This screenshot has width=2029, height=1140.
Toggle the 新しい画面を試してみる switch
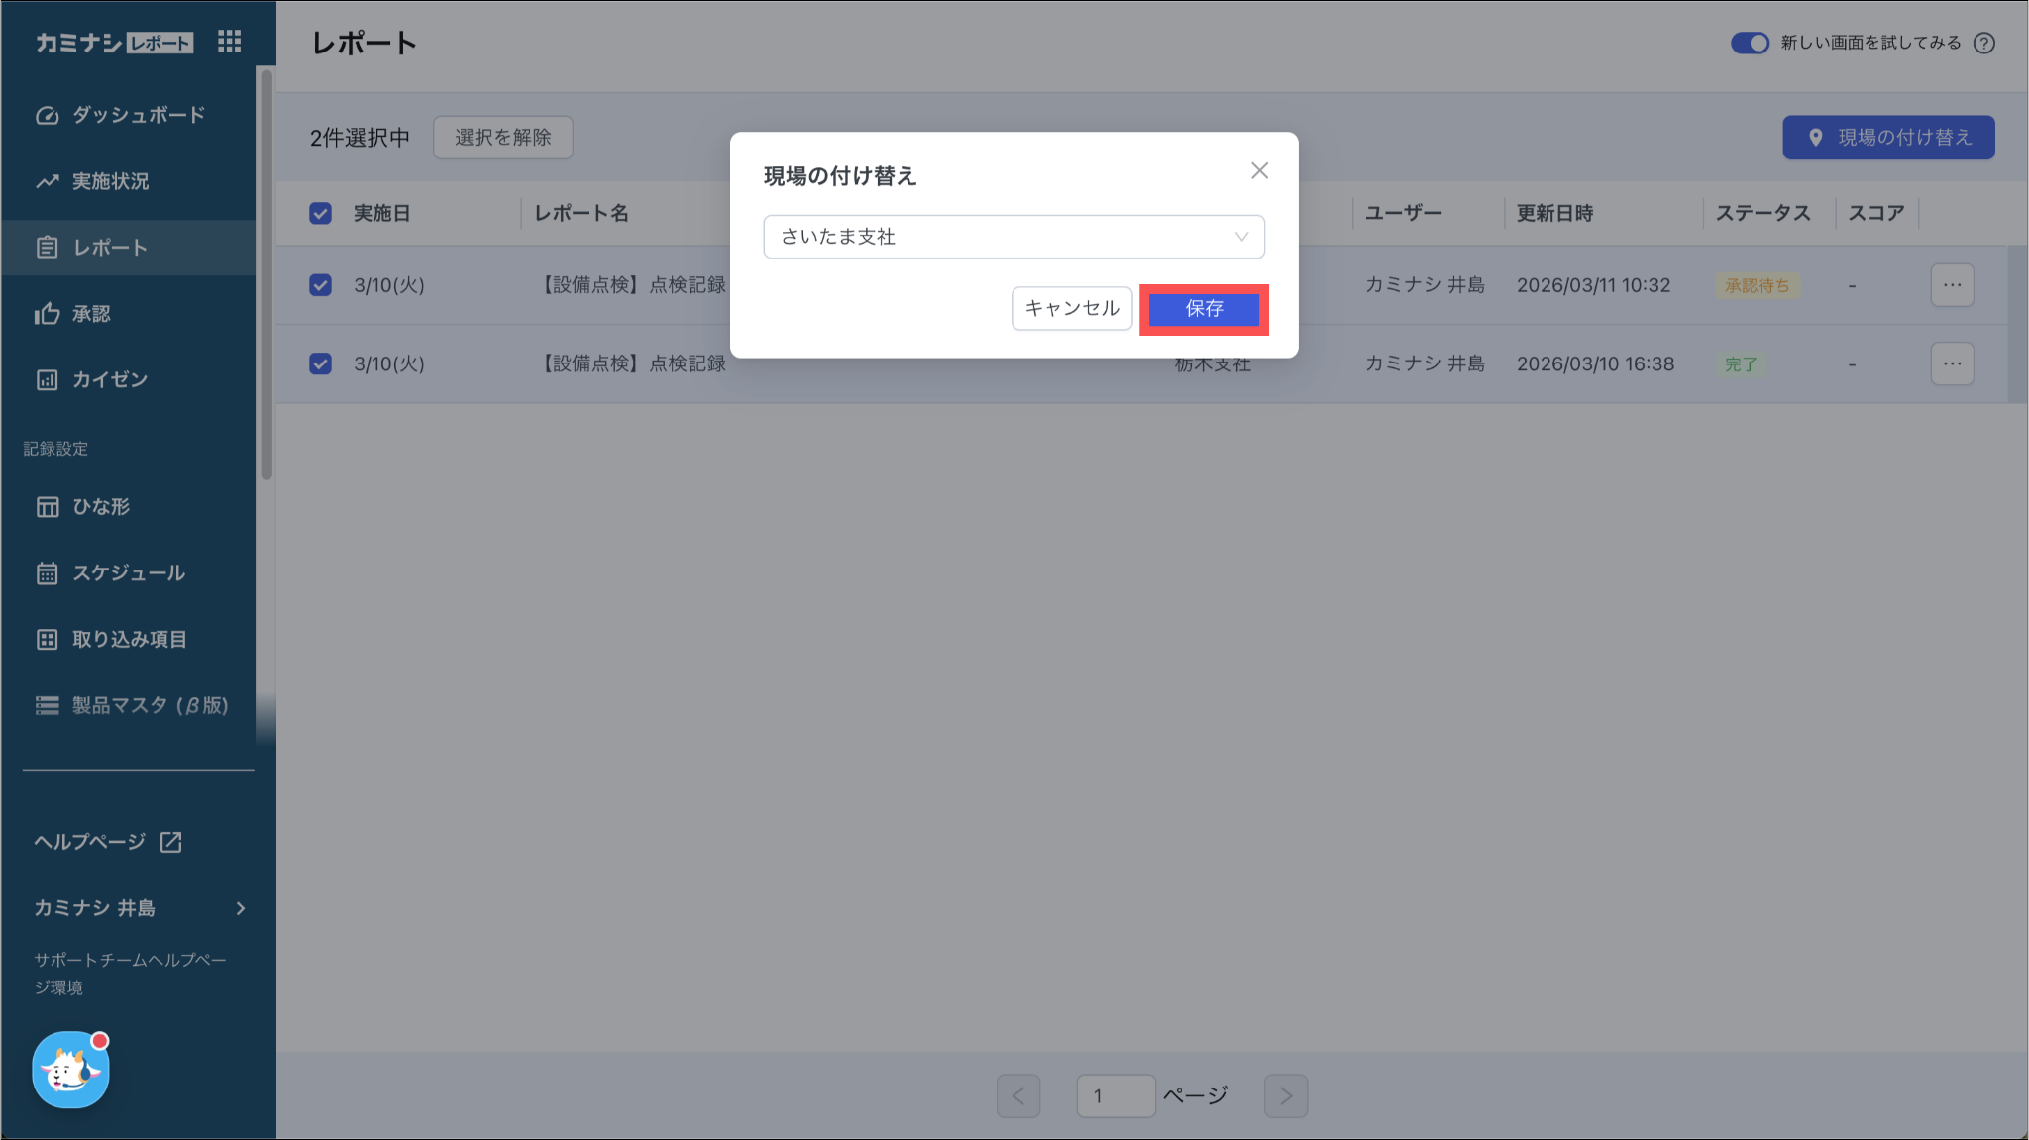[x=1749, y=43]
